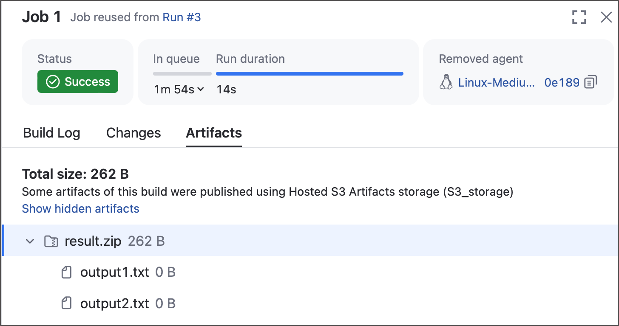Select the output2.txt artifact row

coord(115,304)
